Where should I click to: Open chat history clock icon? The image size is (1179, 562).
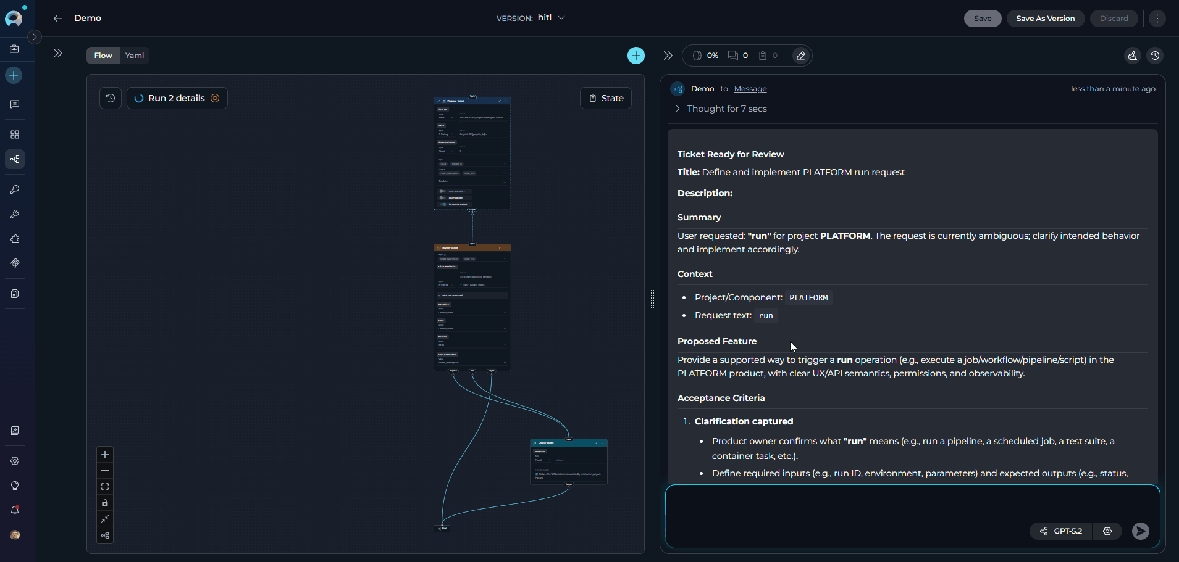(x=1154, y=56)
